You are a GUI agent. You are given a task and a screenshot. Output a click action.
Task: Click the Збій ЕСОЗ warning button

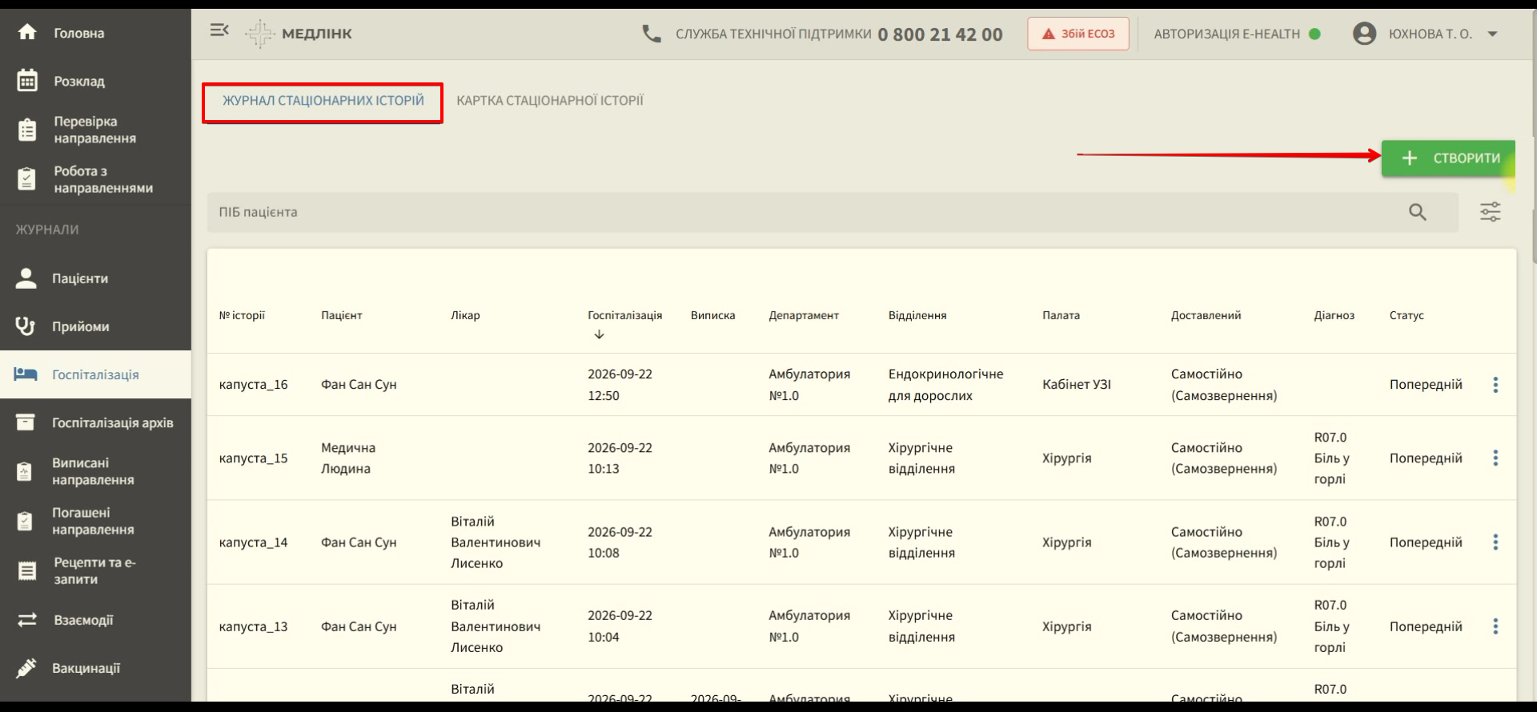point(1078,34)
